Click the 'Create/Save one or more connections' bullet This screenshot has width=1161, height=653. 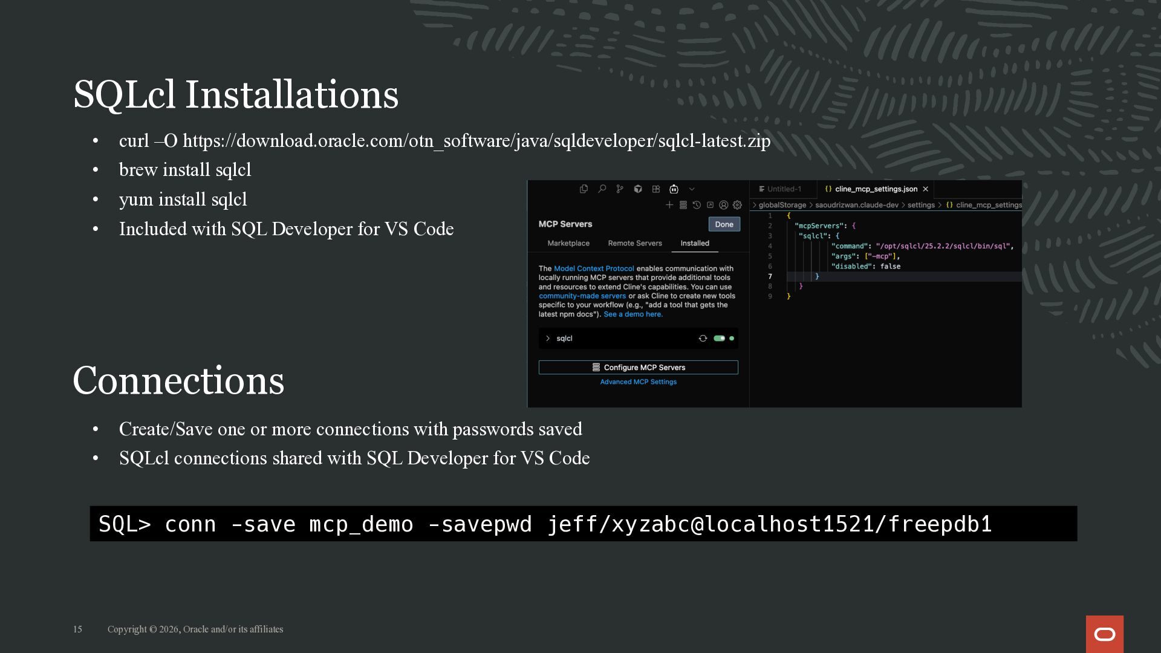[350, 429]
